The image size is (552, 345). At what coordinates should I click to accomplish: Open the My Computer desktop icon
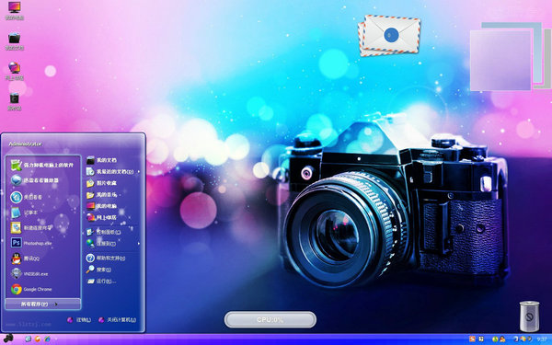[15, 11]
